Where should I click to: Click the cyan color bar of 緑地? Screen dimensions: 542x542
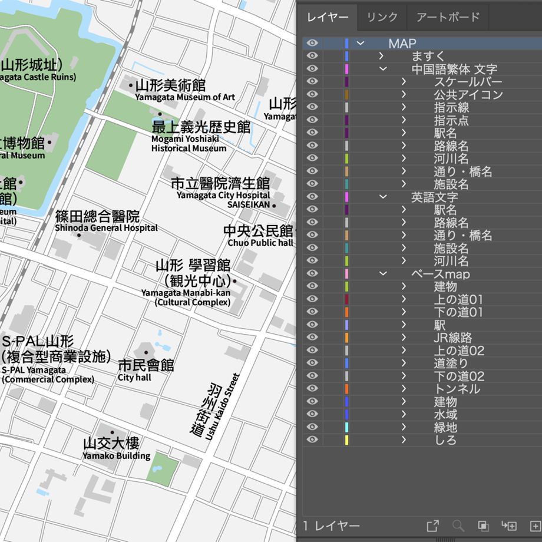(346, 427)
